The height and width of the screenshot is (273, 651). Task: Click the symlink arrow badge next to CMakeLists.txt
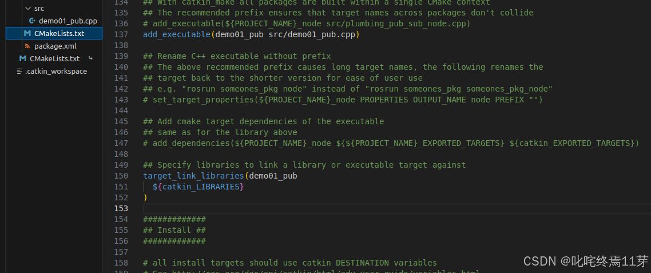[90, 58]
